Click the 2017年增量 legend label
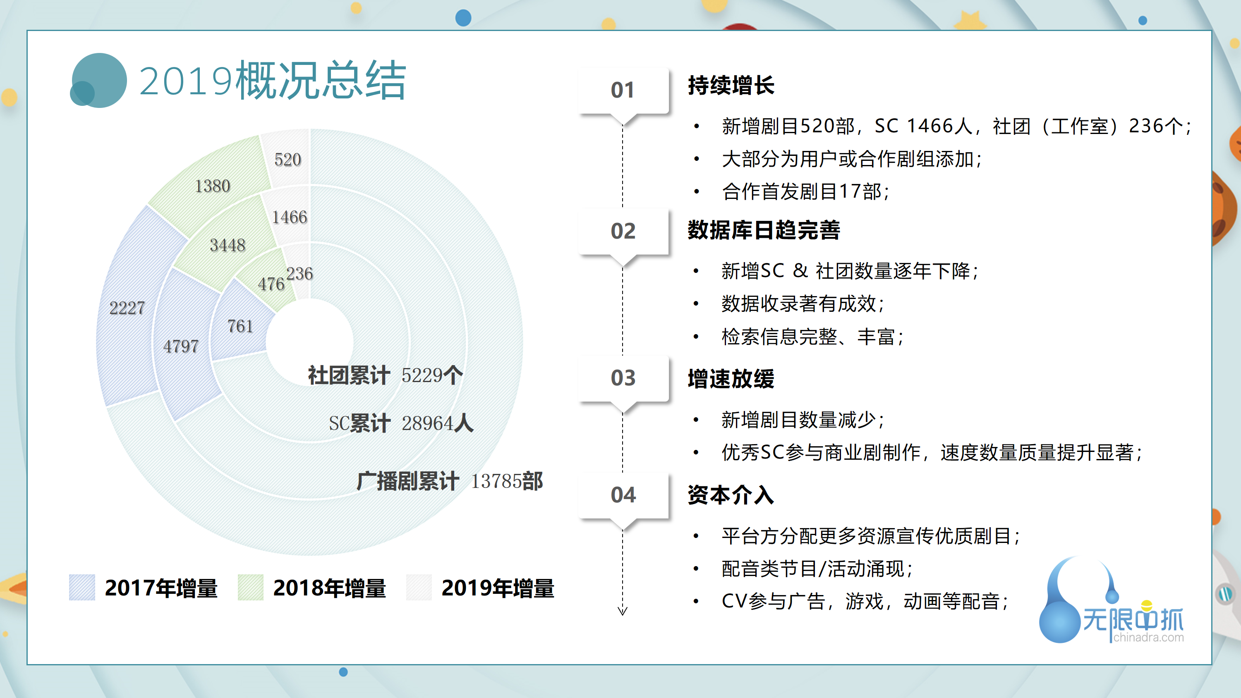1241x698 pixels. tap(161, 588)
